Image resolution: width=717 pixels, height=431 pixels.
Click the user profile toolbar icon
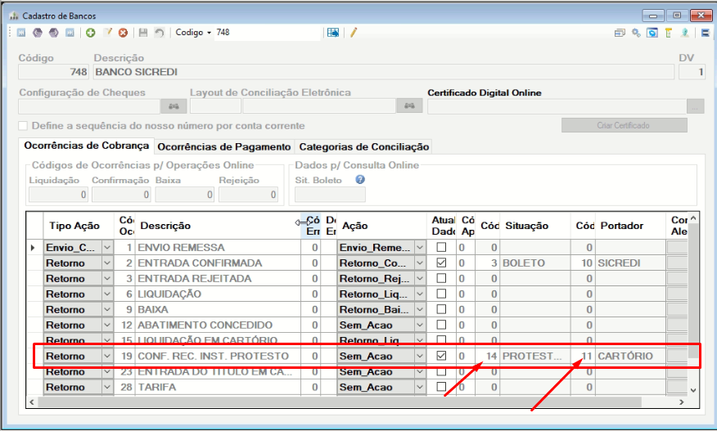pos(684,33)
